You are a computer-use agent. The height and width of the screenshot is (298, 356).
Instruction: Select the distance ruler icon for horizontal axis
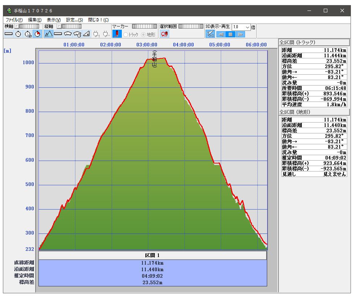(x=9, y=34)
